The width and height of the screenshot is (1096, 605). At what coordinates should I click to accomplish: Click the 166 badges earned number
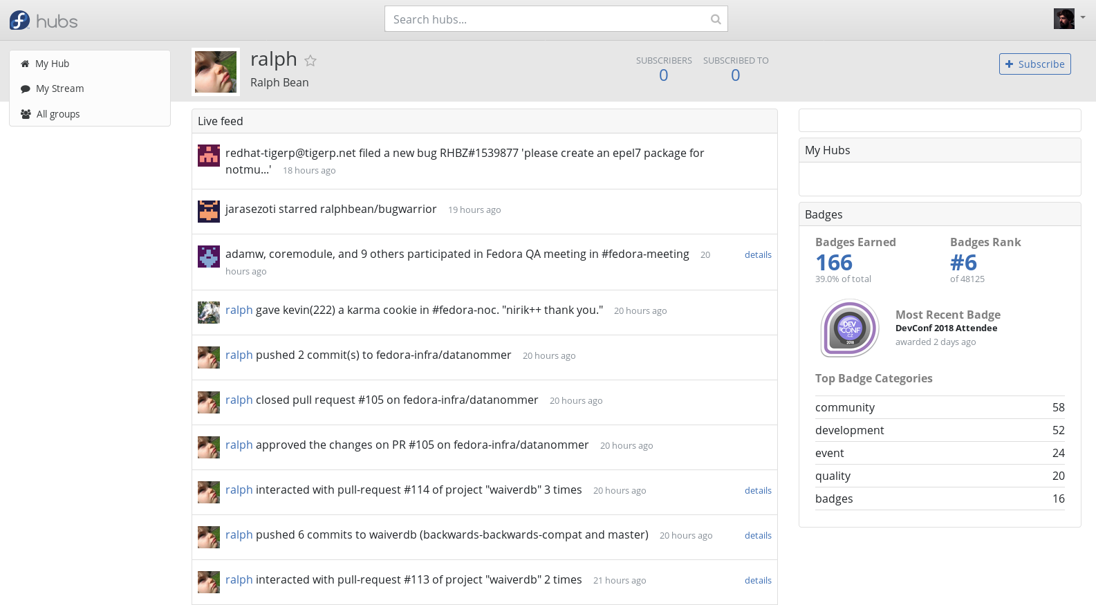coord(834,263)
